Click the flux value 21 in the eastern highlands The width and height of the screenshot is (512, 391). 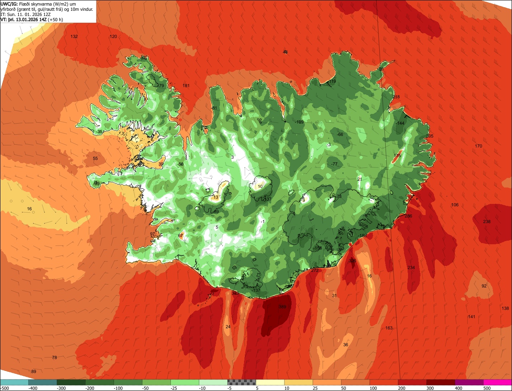tap(360, 179)
